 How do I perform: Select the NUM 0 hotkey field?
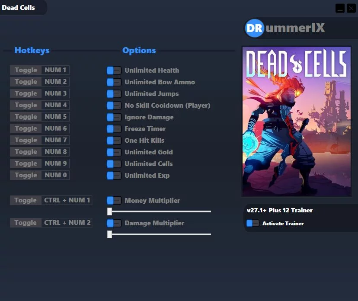tap(55, 175)
